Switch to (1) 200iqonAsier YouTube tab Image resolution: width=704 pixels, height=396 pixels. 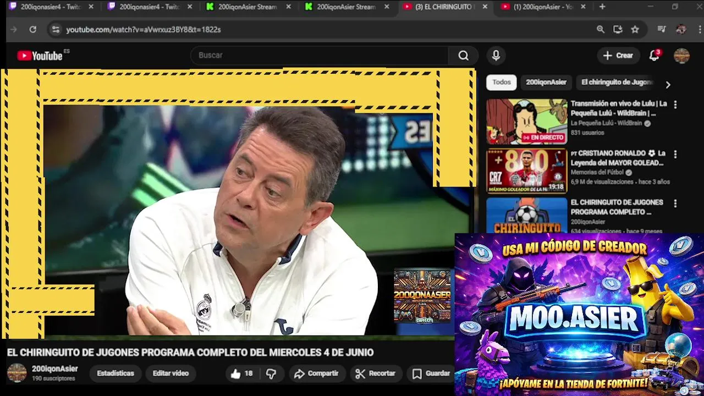(x=543, y=7)
